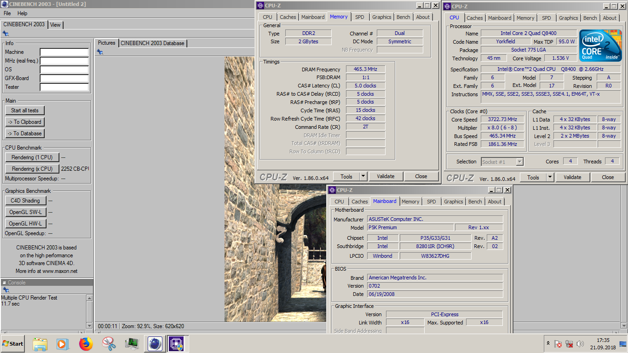Open the File menu in CINEBENCH
The image size is (628, 353).
click(7, 13)
